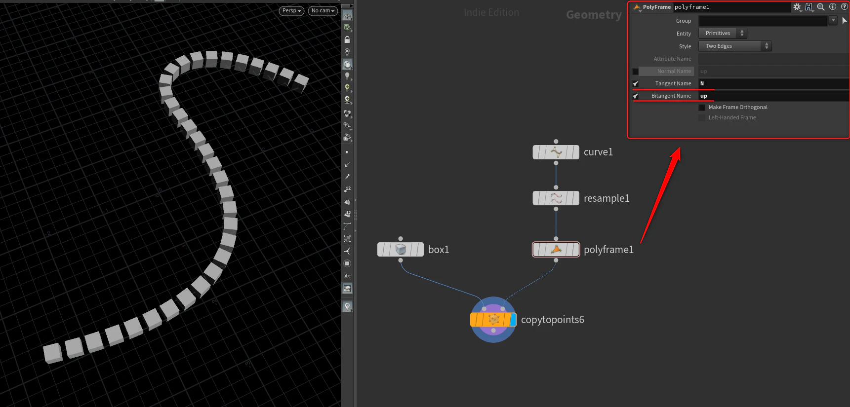Click the Make Frame Orthogonal label

[x=738, y=108]
